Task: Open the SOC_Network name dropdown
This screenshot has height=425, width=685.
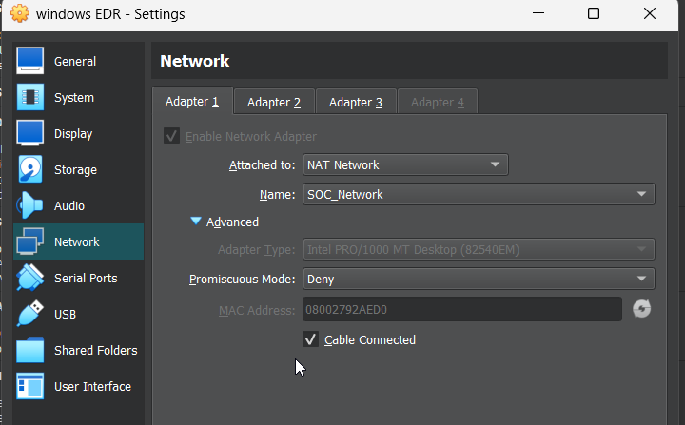Action: point(479,195)
